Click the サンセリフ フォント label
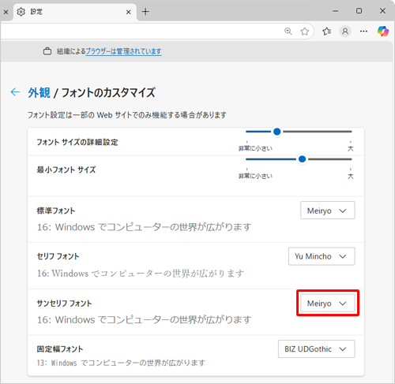Viewport: 395px width, 384px height. tap(64, 304)
